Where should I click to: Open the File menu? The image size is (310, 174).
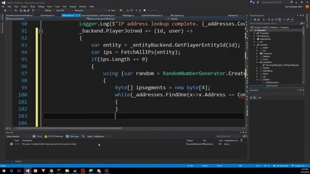[3, 6]
